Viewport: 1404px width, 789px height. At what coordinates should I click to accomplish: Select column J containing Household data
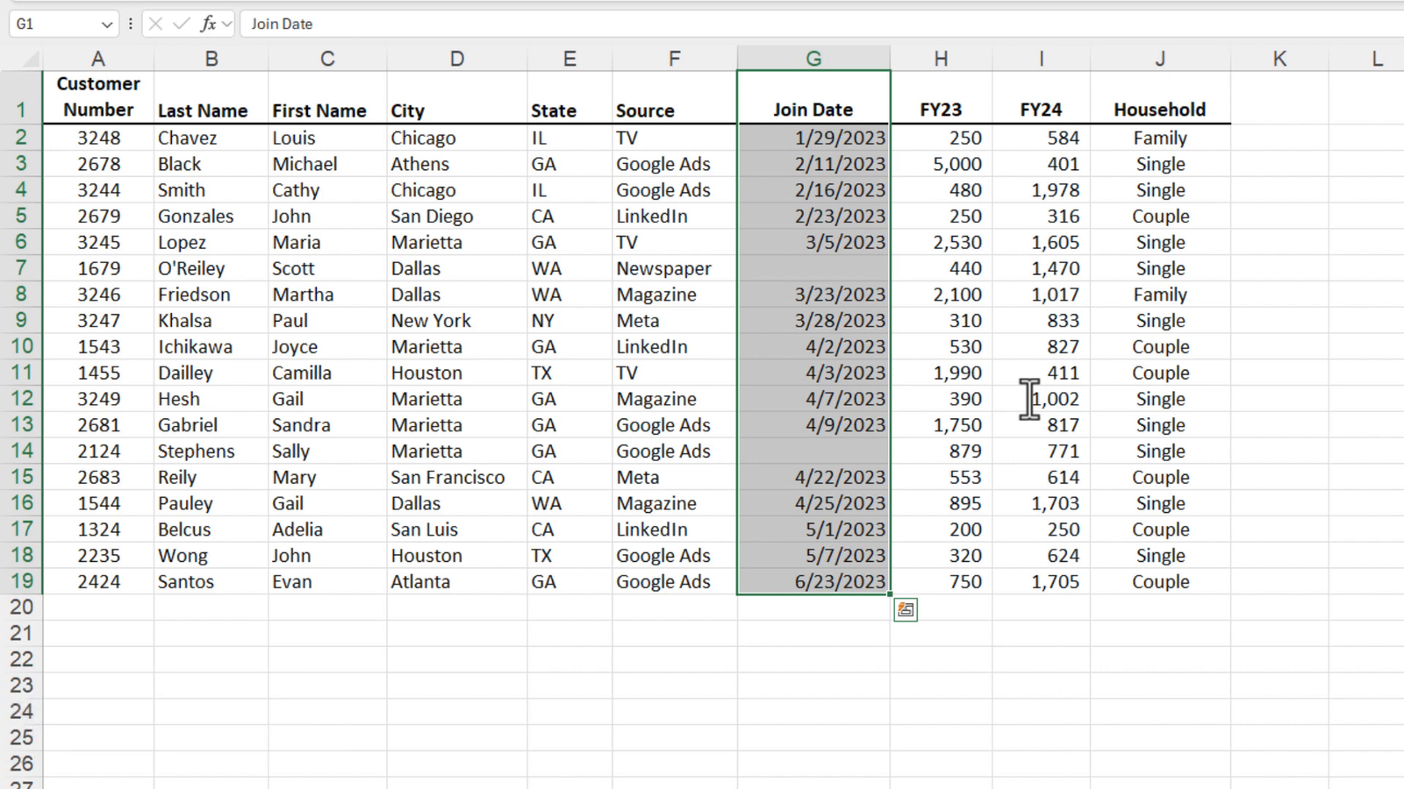point(1160,57)
